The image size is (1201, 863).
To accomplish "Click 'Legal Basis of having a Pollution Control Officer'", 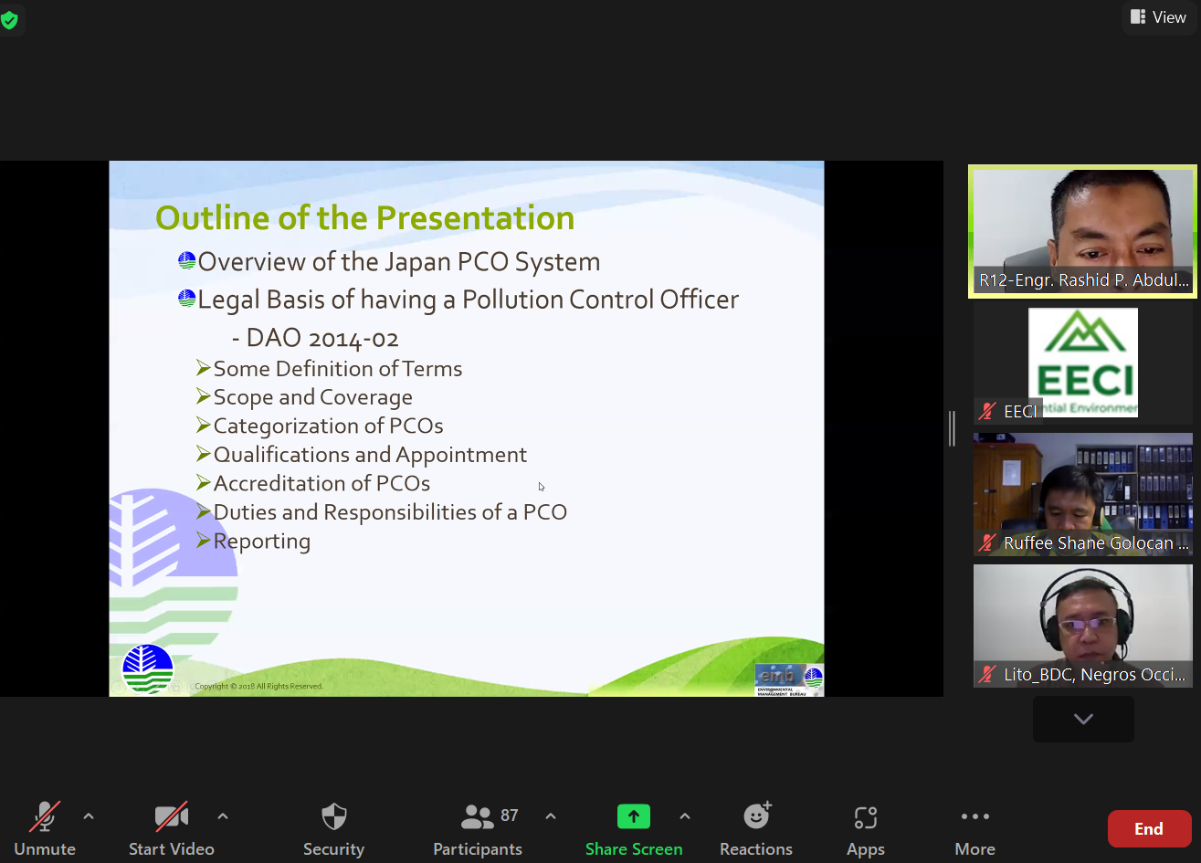I will (x=469, y=300).
